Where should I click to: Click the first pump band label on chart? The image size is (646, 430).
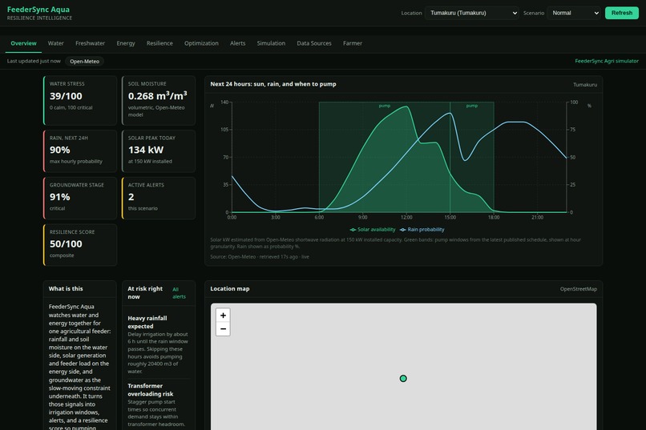pyautogui.click(x=385, y=106)
